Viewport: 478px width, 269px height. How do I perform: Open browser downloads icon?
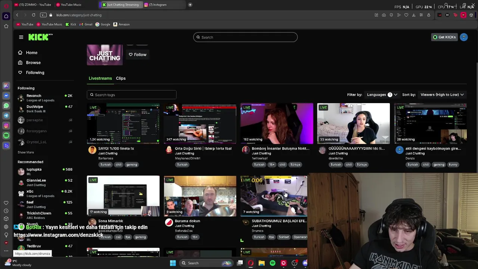pyautogui.click(x=414, y=15)
